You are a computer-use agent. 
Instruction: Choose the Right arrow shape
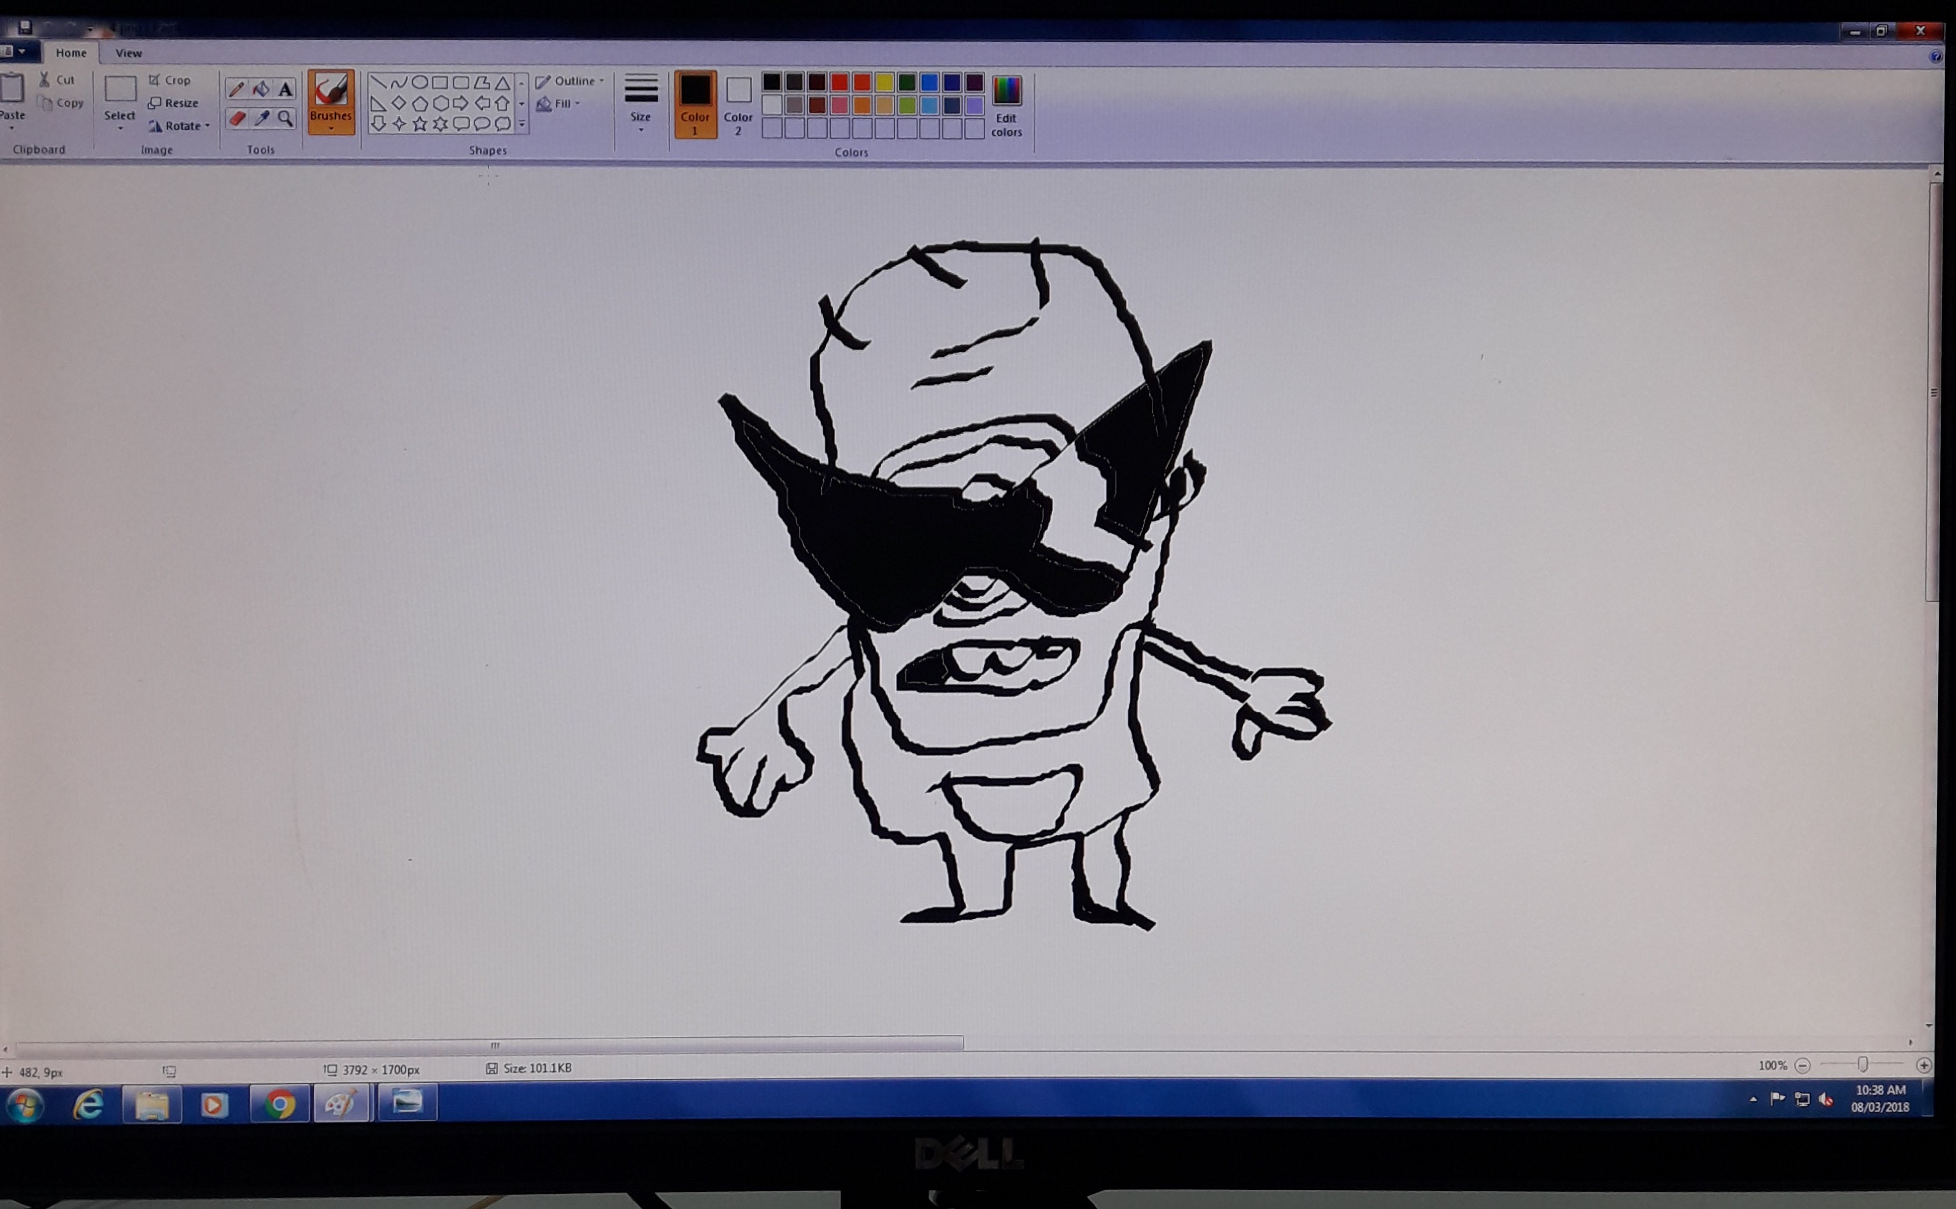[x=461, y=103]
